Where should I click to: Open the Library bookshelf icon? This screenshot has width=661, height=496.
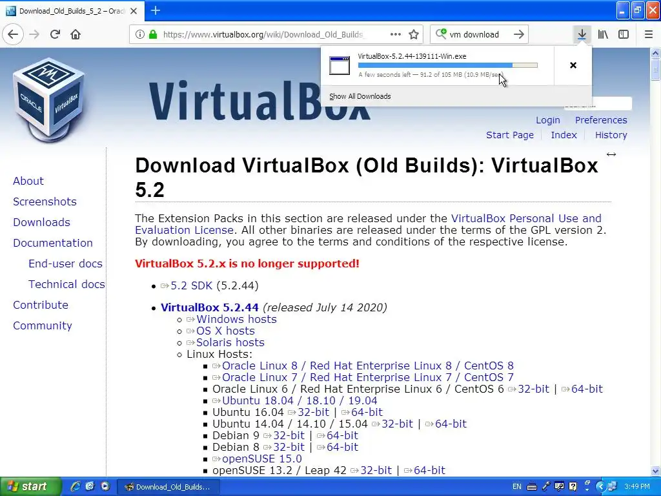coord(603,34)
